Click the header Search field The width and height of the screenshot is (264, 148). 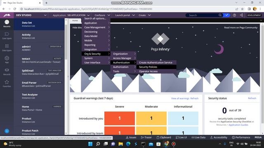[x=203, y=15]
